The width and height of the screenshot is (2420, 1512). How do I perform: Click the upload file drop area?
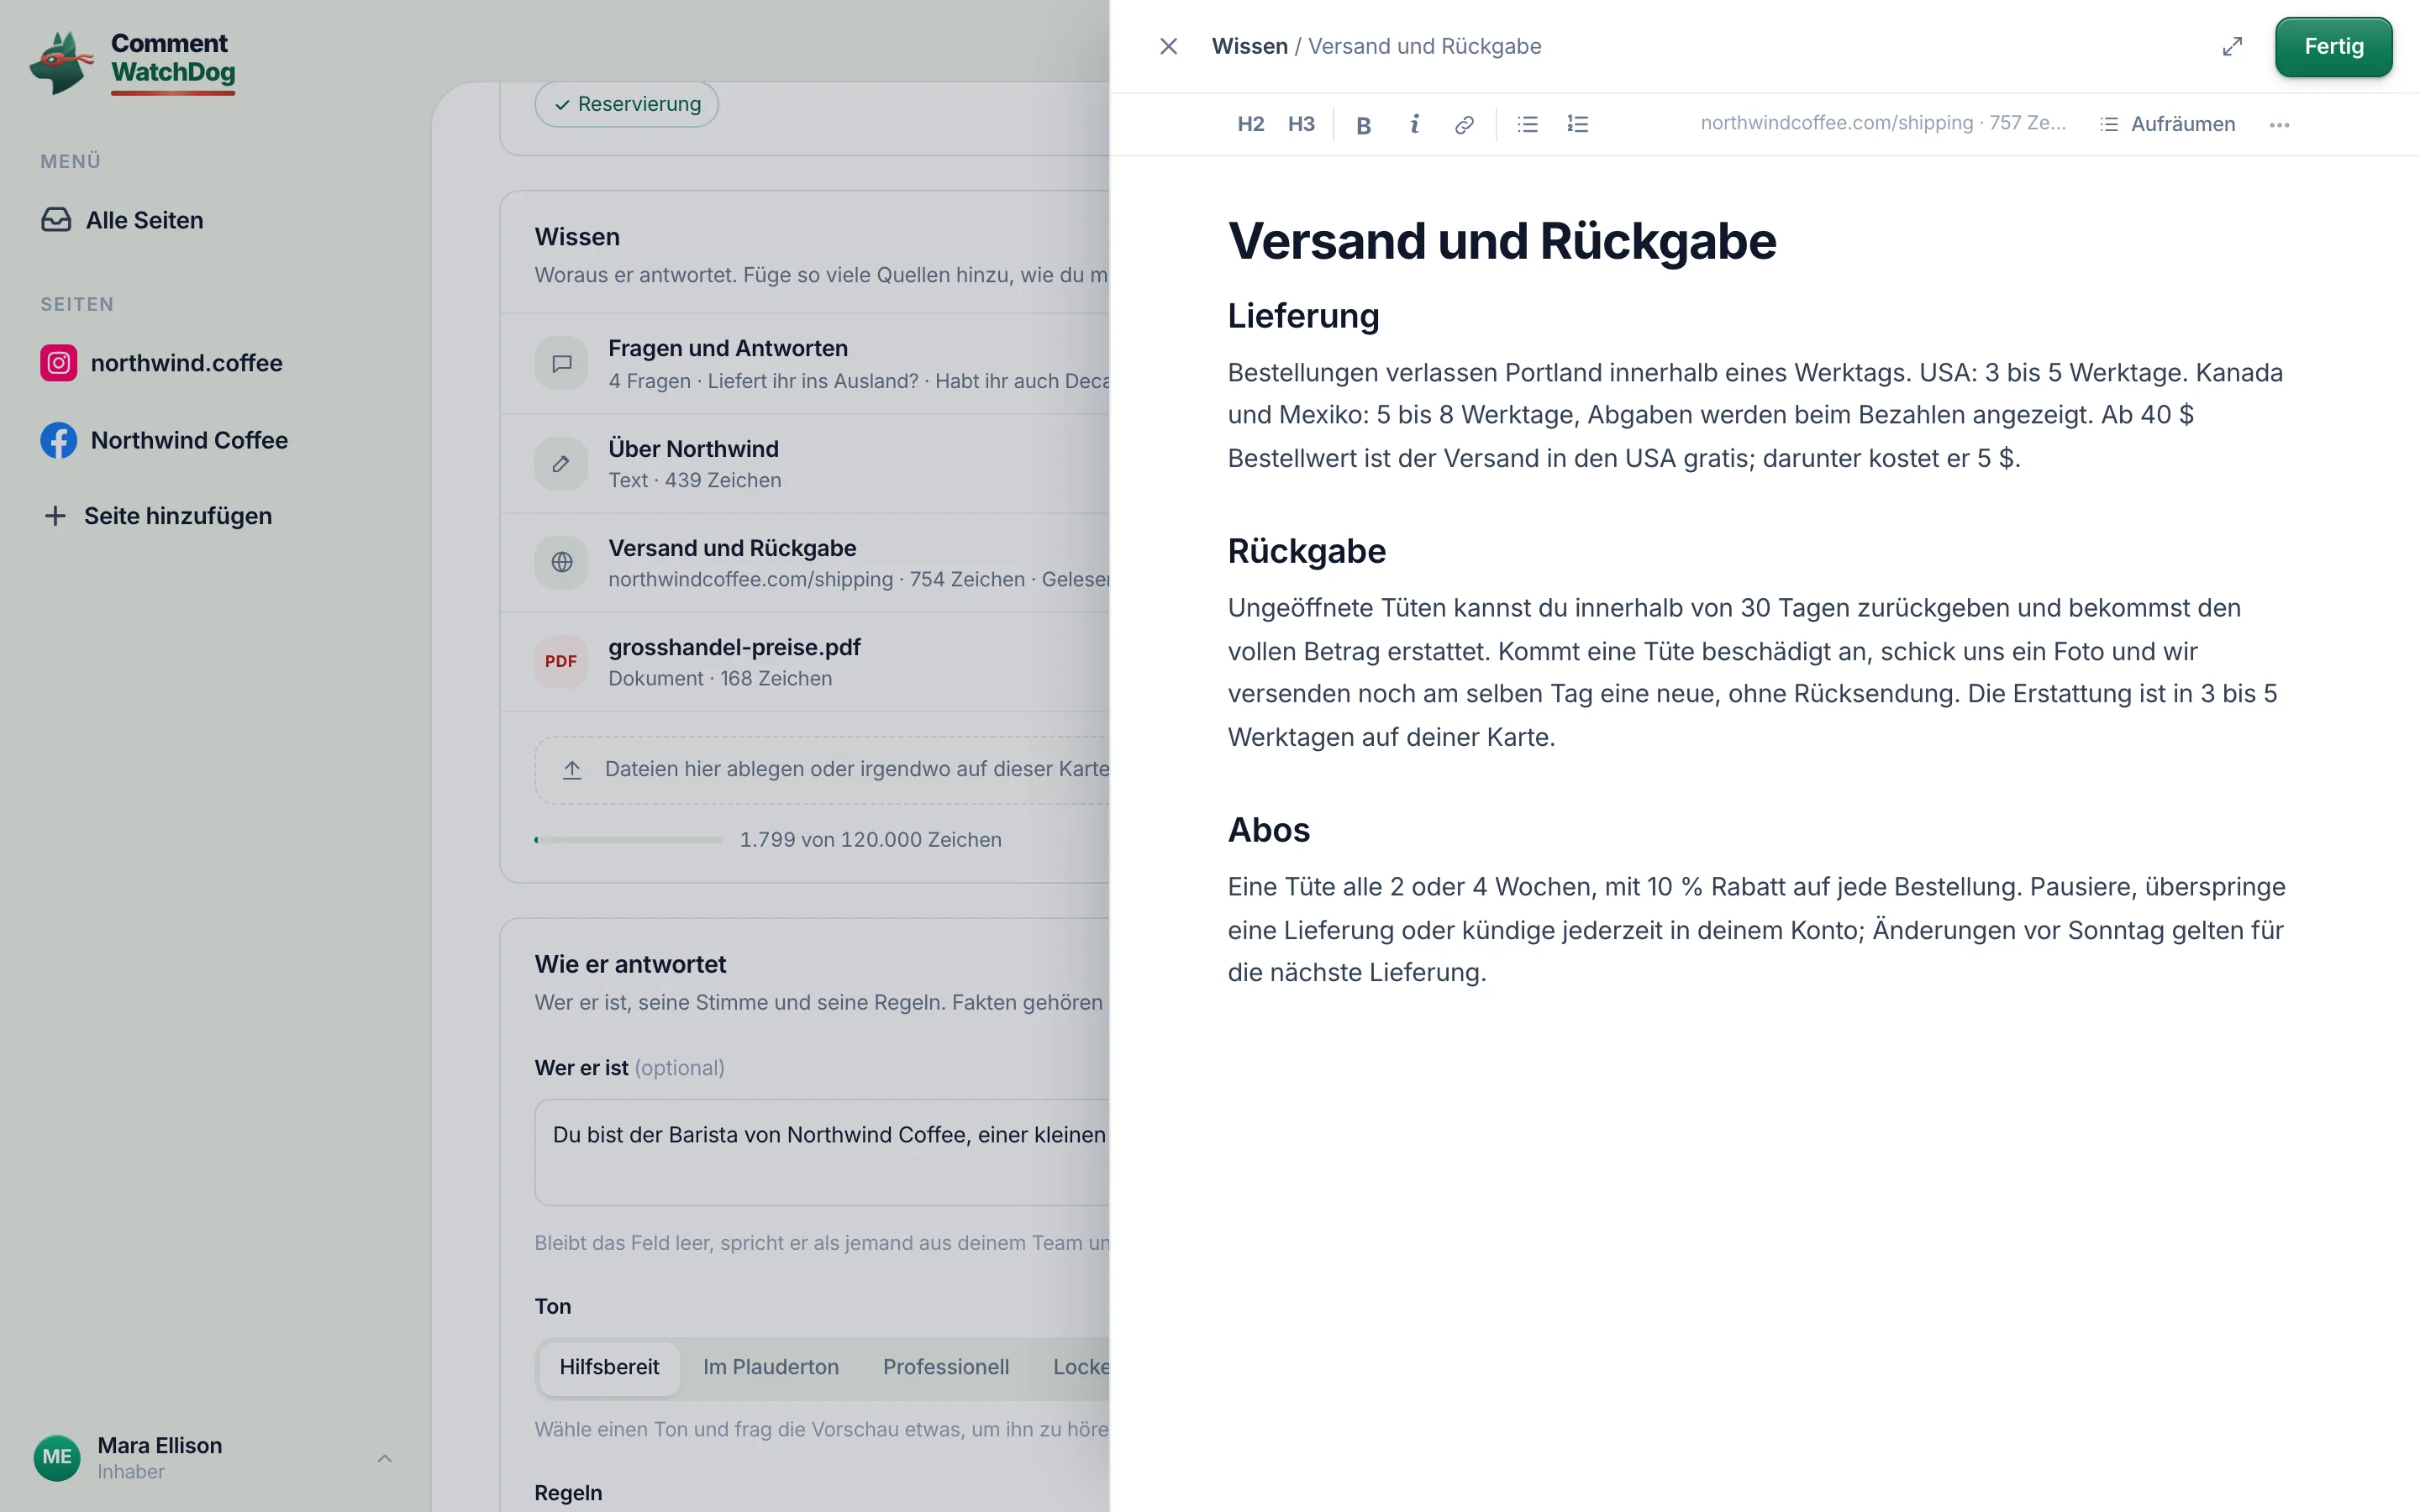[x=822, y=770]
